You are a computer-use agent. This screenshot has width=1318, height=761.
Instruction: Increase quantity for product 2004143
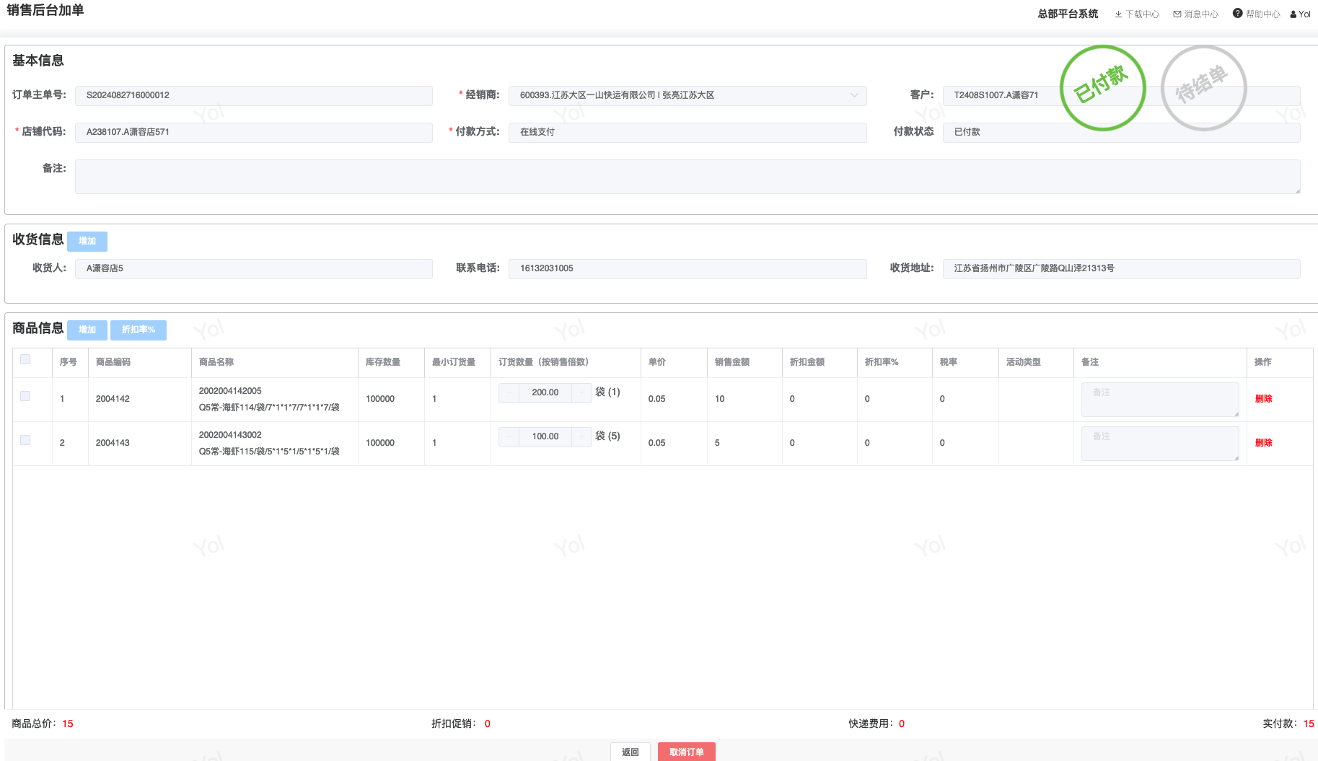click(582, 436)
